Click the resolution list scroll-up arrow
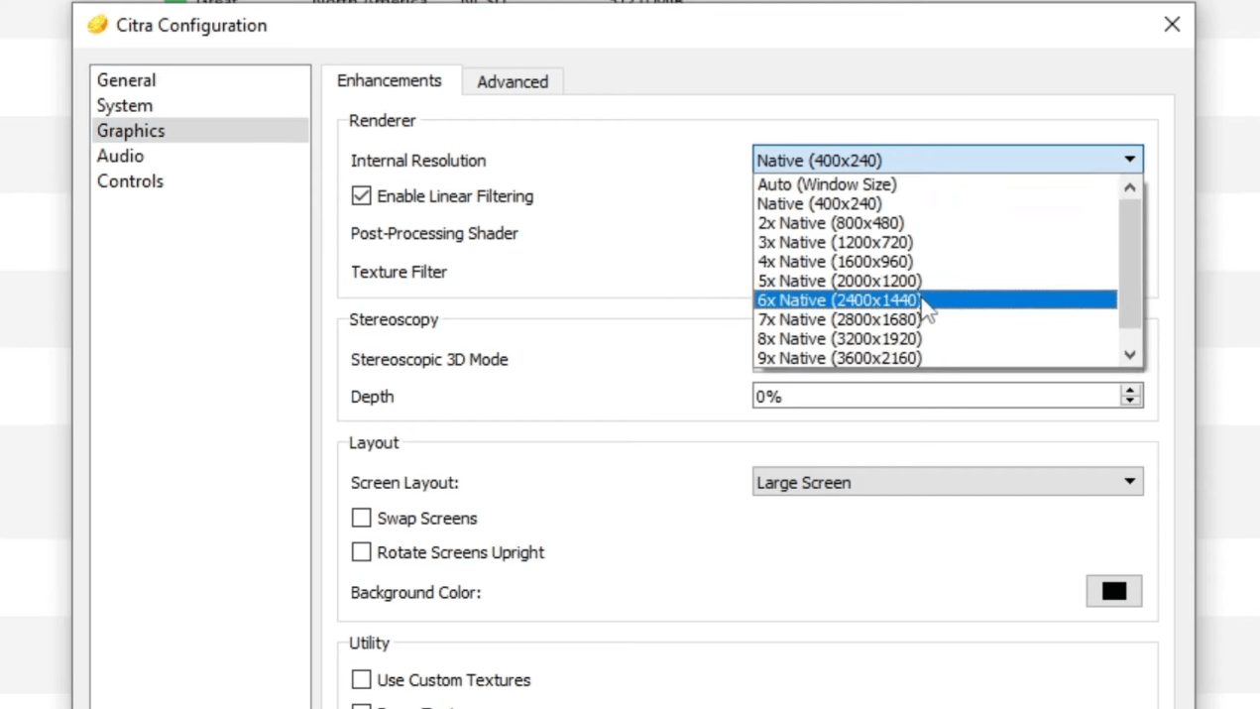 pyautogui.click(x=1130, y=186)
